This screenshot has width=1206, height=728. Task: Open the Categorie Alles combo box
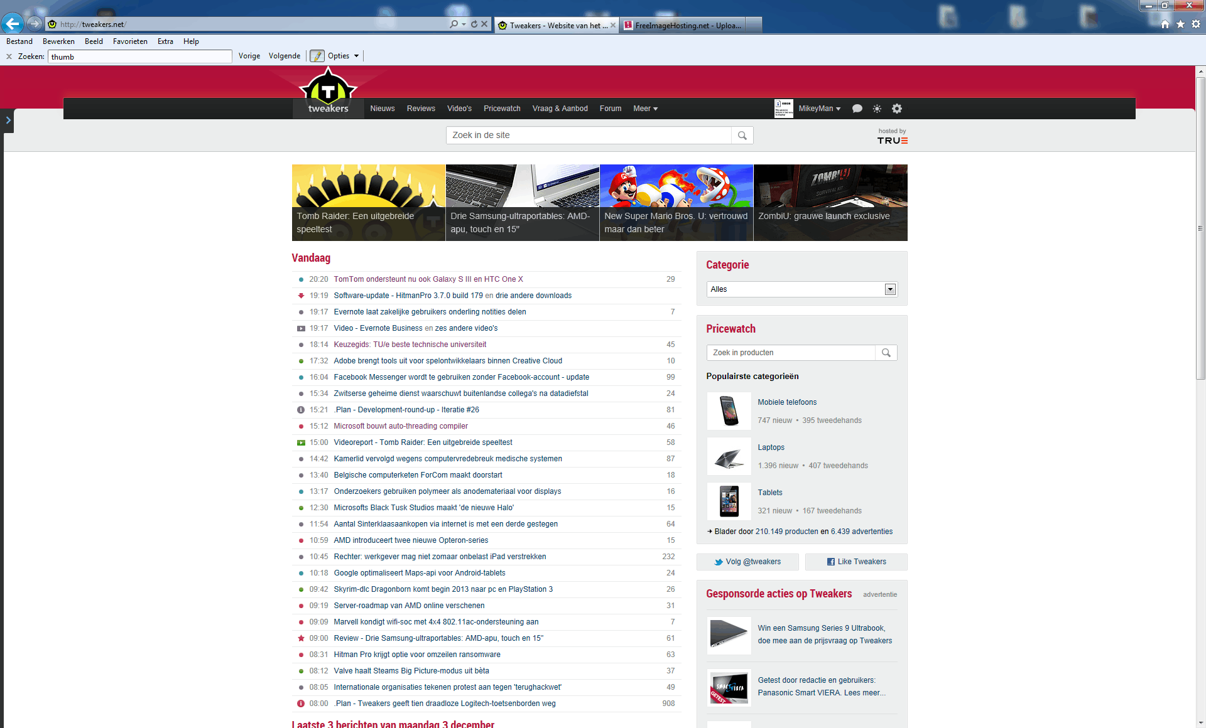[801, 289]
